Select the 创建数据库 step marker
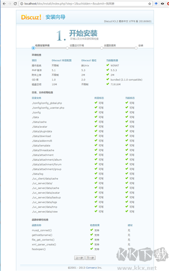The image size is (169, 271). (x=102, y=48)
